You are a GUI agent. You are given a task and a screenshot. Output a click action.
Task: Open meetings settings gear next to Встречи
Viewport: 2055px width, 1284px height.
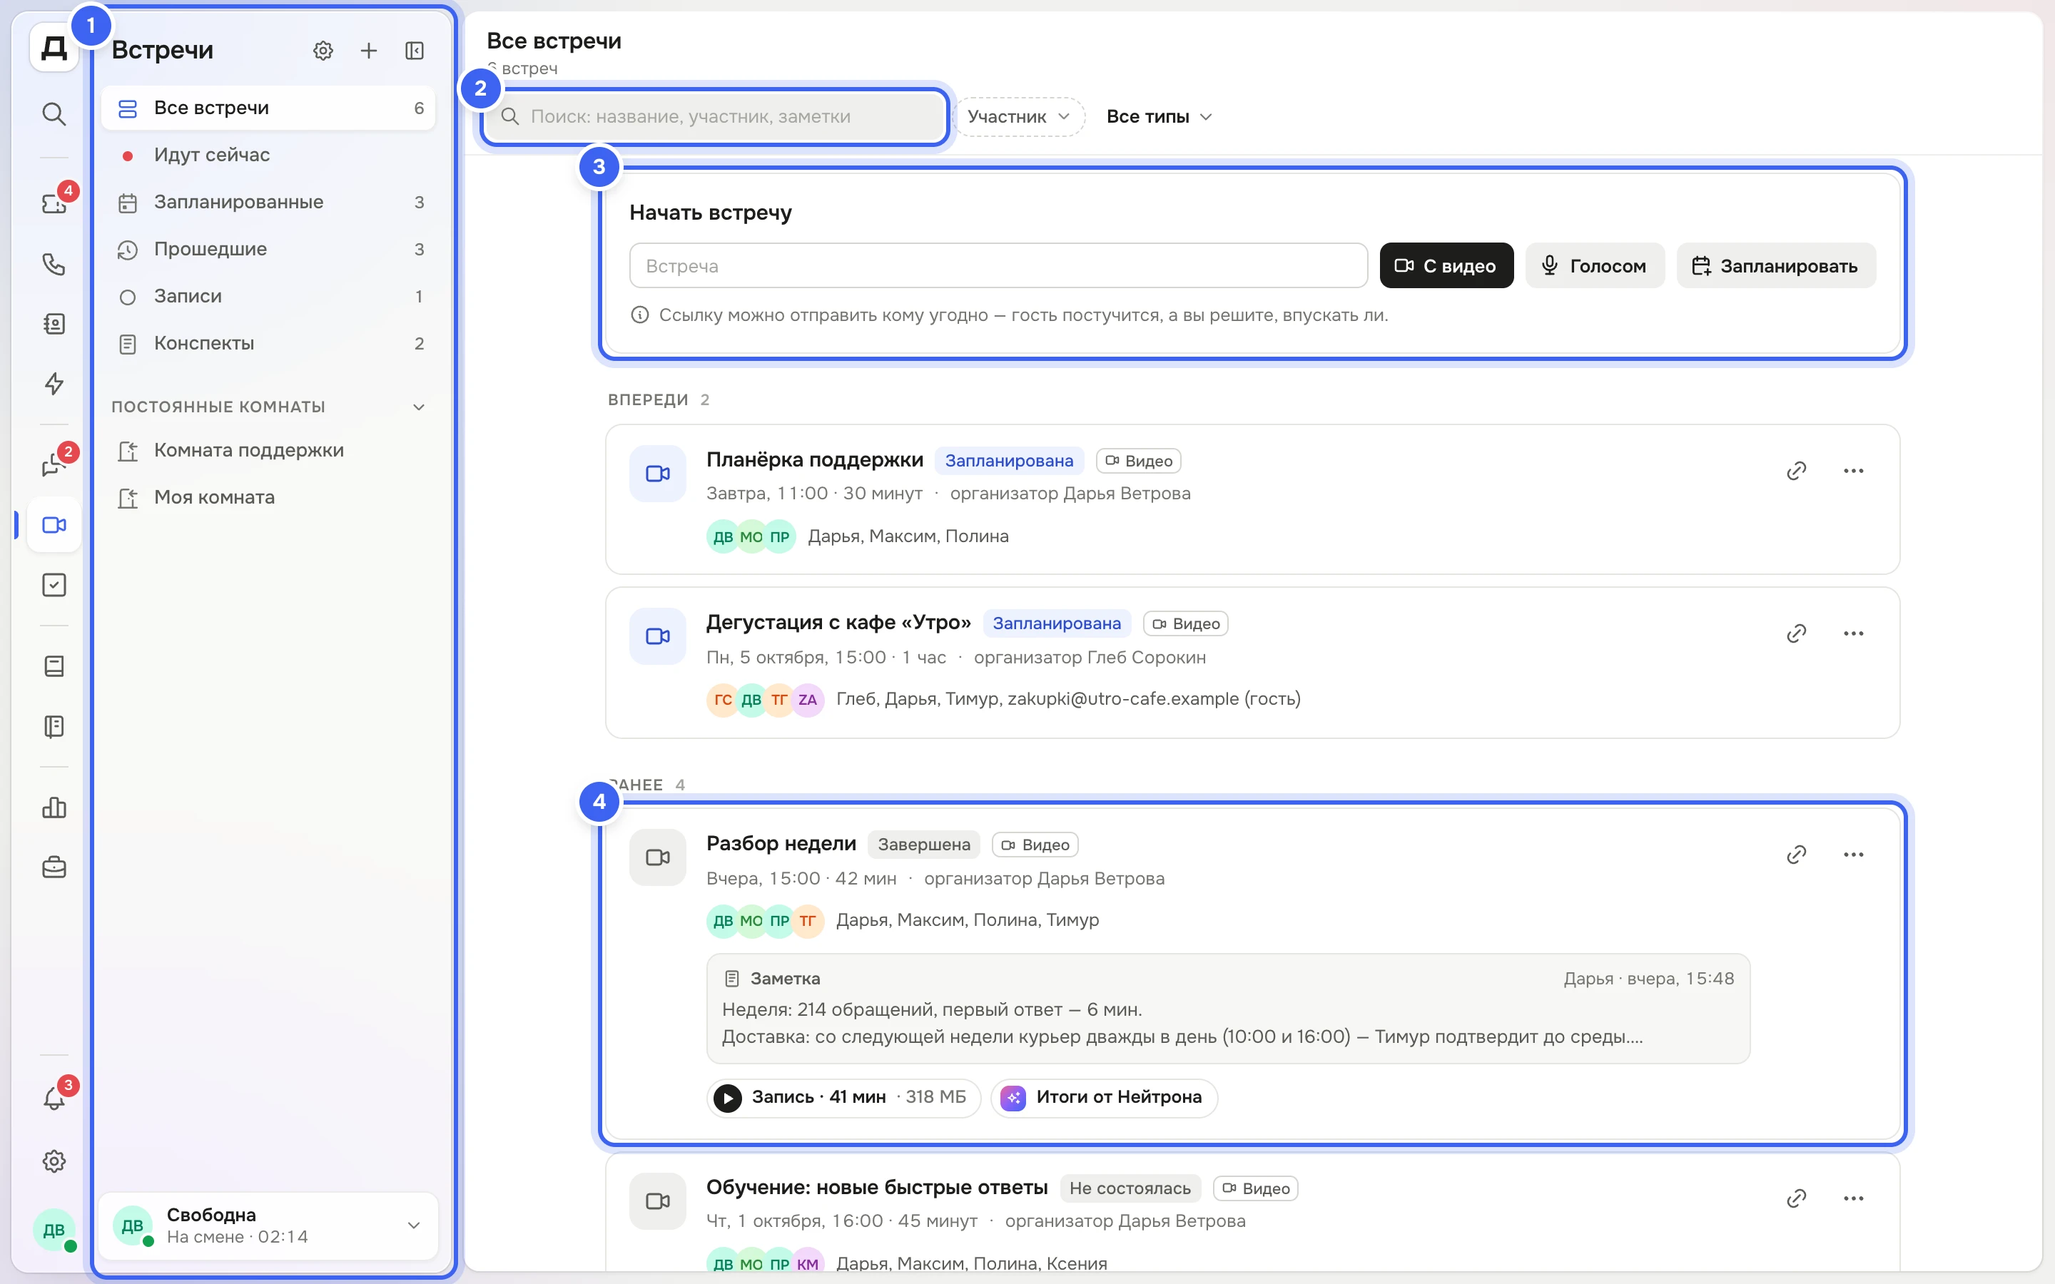coord(323,51)
